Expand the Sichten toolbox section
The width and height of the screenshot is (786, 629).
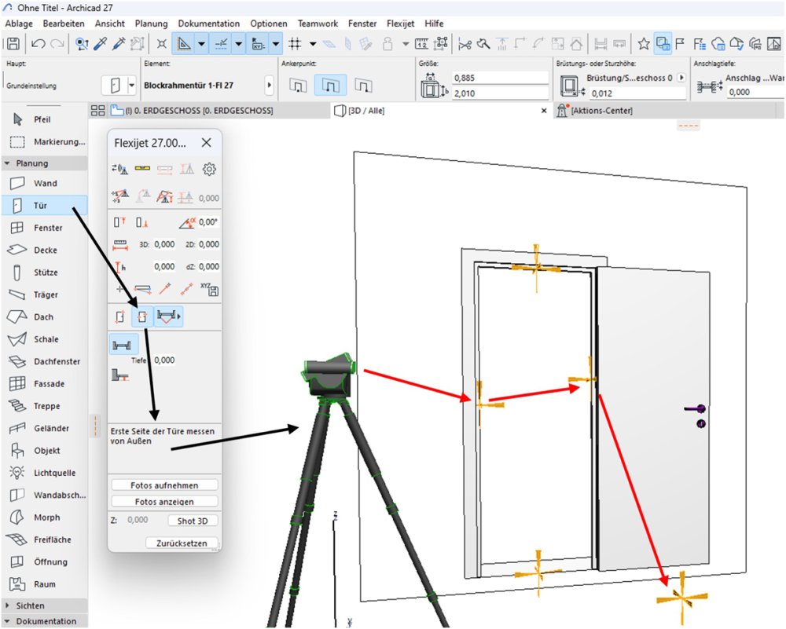(7, 605)
